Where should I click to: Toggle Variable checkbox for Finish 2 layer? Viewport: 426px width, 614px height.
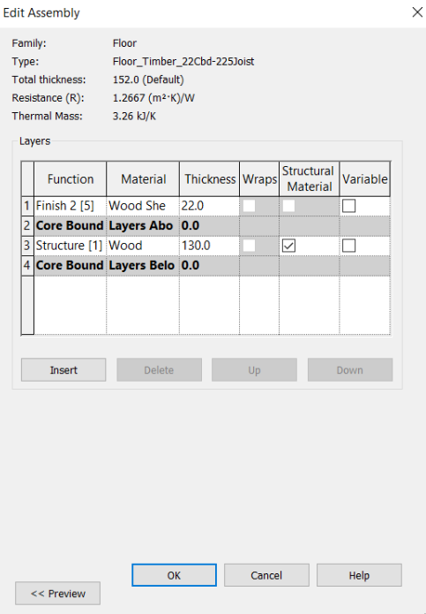click(x=348, y=206)
